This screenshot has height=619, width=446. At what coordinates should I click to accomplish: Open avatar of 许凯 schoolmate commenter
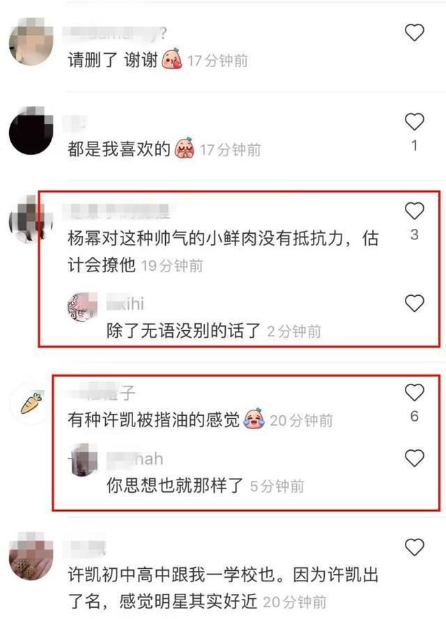coord(31,557)
